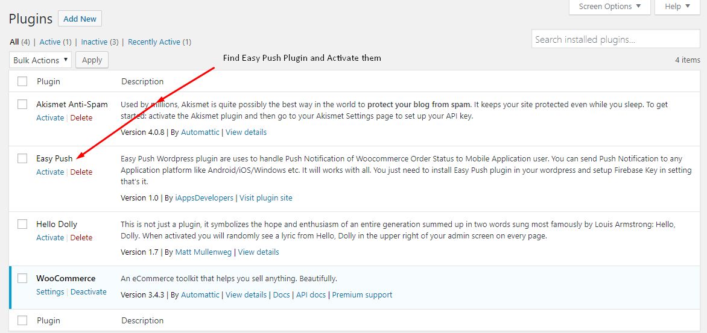View details for WooCommerce
This screenshot has width=707, height=333.
(x=246, y=294)
